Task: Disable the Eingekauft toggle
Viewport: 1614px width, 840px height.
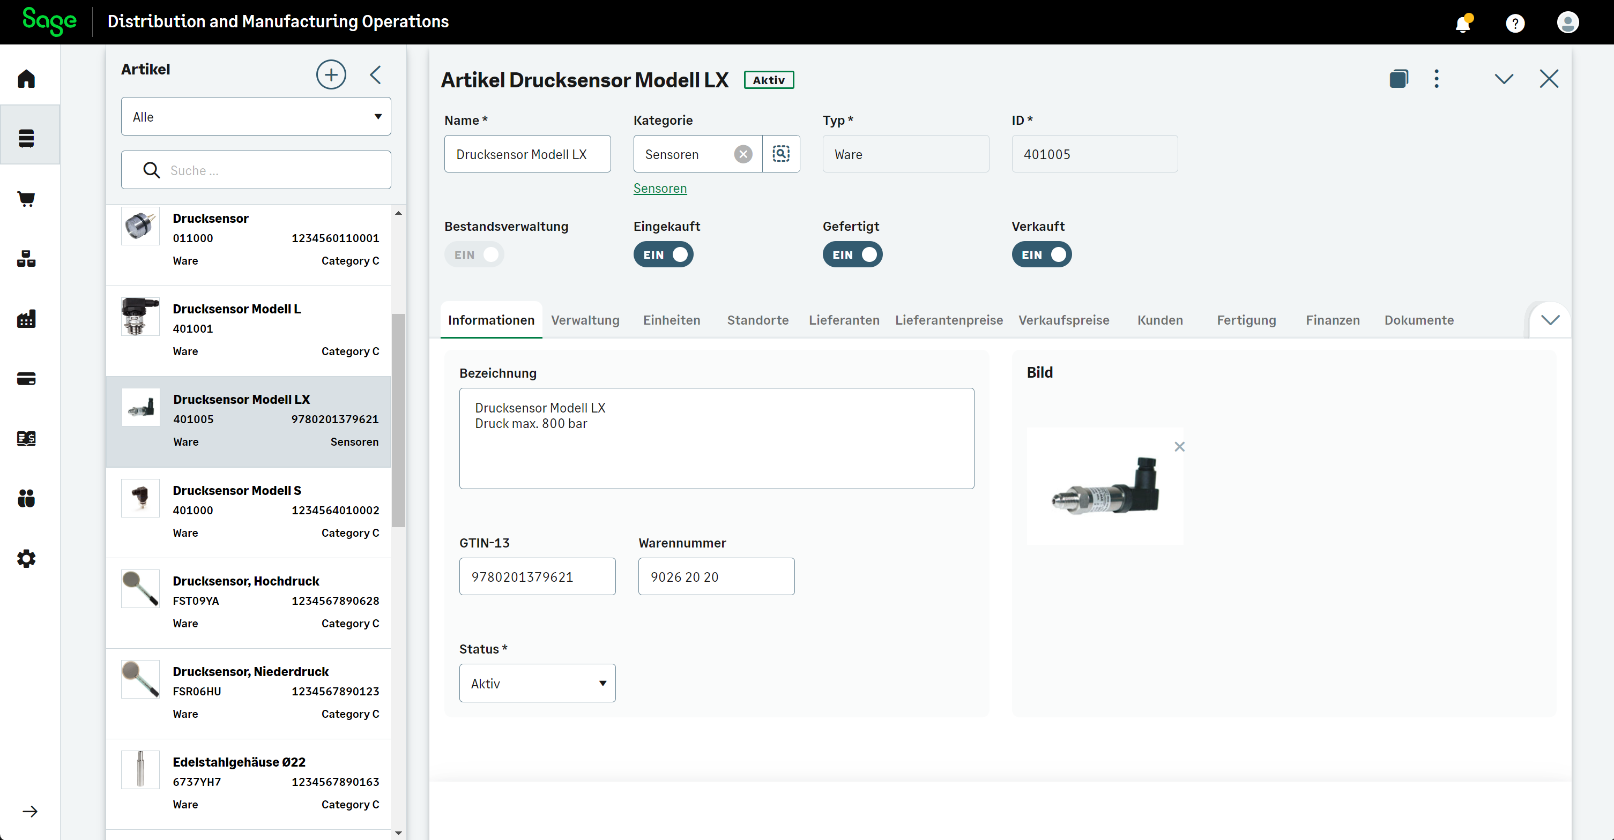Action: pyautogui.click(x=664, y=254)
